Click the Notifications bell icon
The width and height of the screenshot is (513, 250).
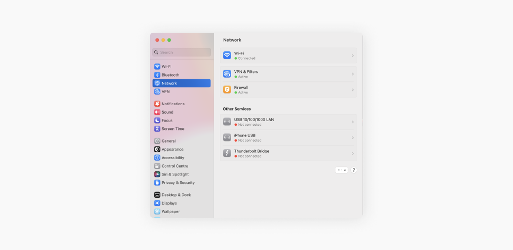point(157,104)
